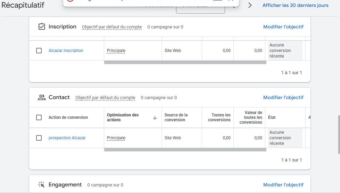This screenshot has width=340, height=193.
Task: Expand Contact's Objectif par défaut du compte
Action: point(105,98)
